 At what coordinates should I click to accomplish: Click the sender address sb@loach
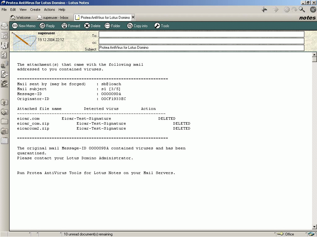(x=111, y=84)
